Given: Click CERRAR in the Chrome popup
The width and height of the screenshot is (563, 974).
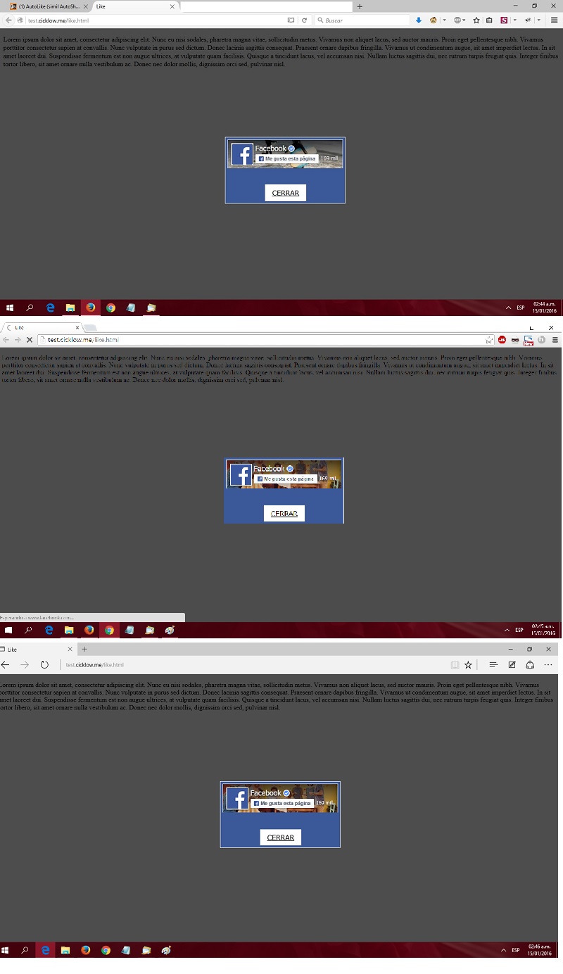Looking at the screenshot, I should click(284, 514).
